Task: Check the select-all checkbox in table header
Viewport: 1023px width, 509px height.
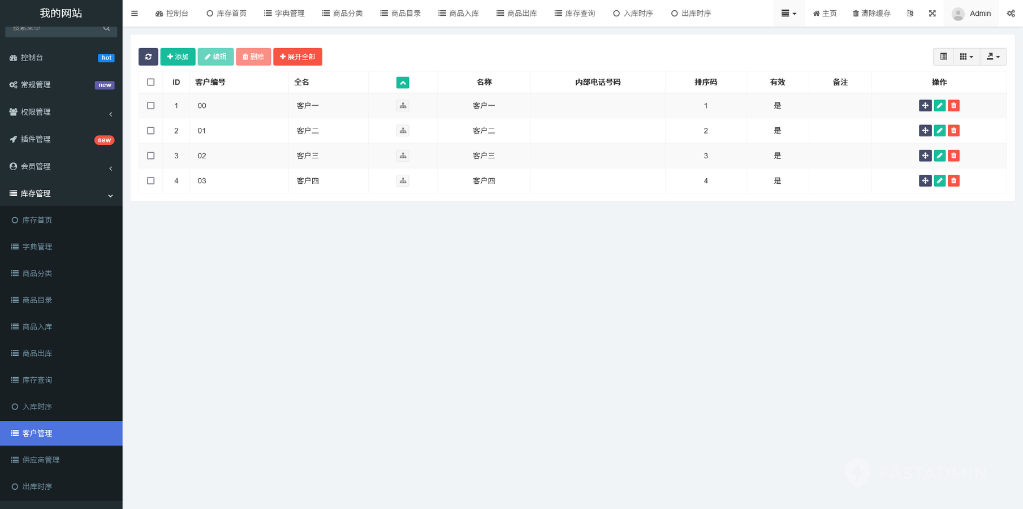Action: tap(150, 82)
